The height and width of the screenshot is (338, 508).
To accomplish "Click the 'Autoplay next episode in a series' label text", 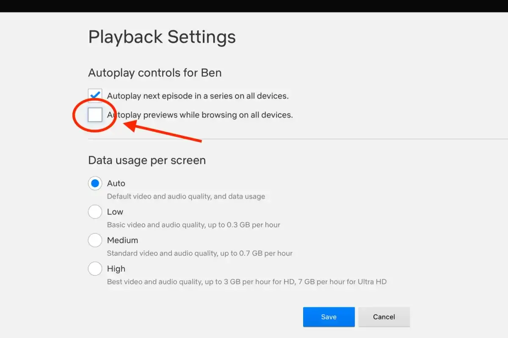I will point(198,96).
